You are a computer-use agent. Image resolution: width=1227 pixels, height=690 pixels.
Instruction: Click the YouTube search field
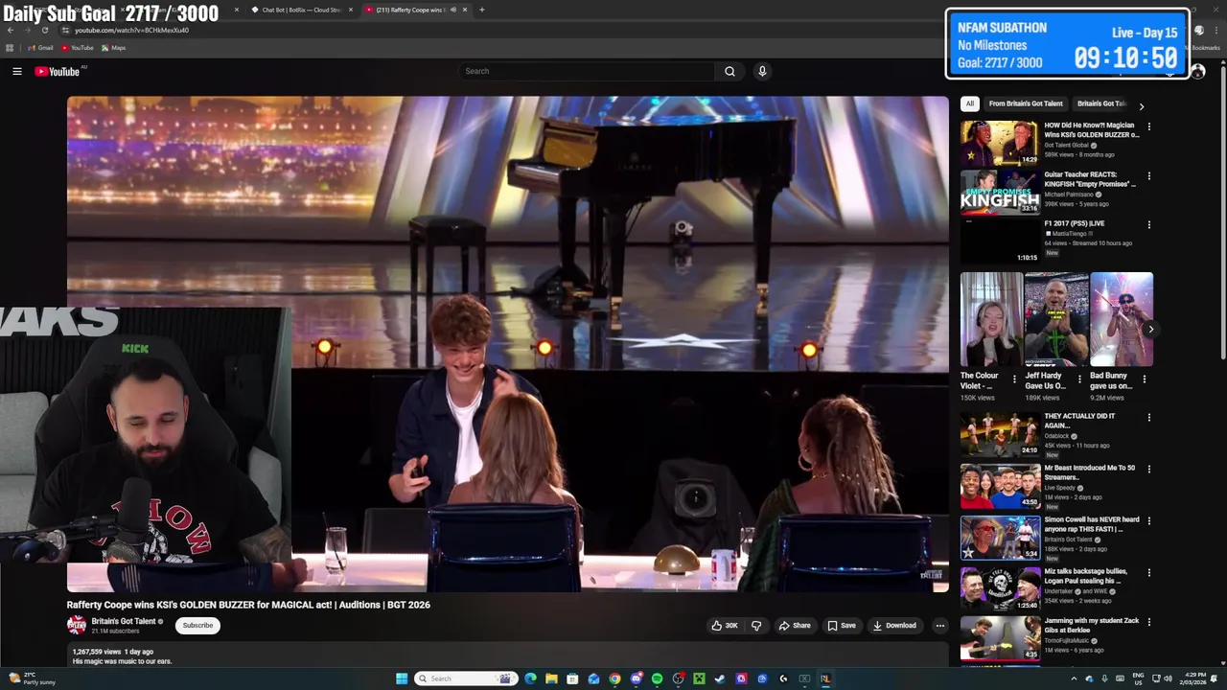587,71
